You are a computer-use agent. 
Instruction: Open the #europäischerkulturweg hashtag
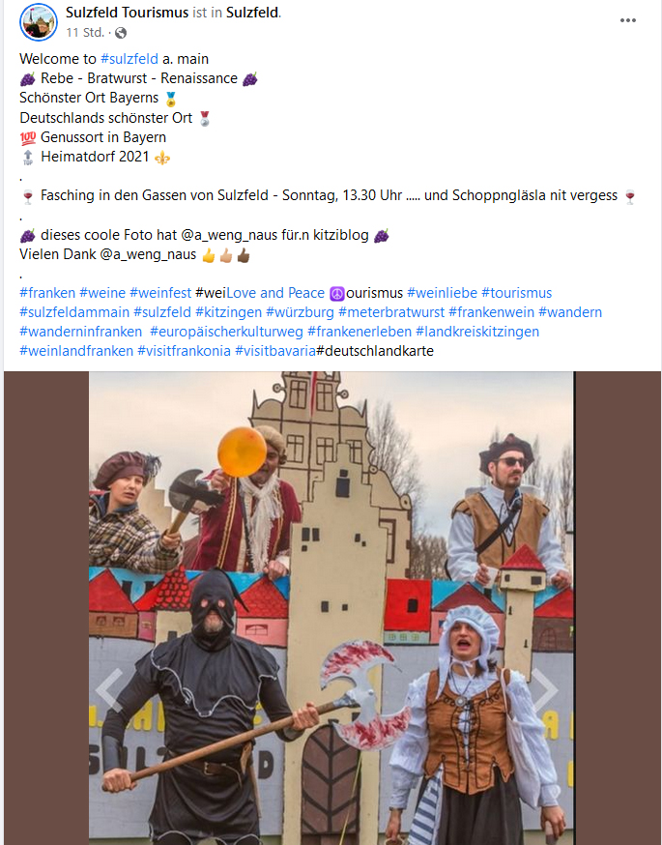click(x=226, y=332)
